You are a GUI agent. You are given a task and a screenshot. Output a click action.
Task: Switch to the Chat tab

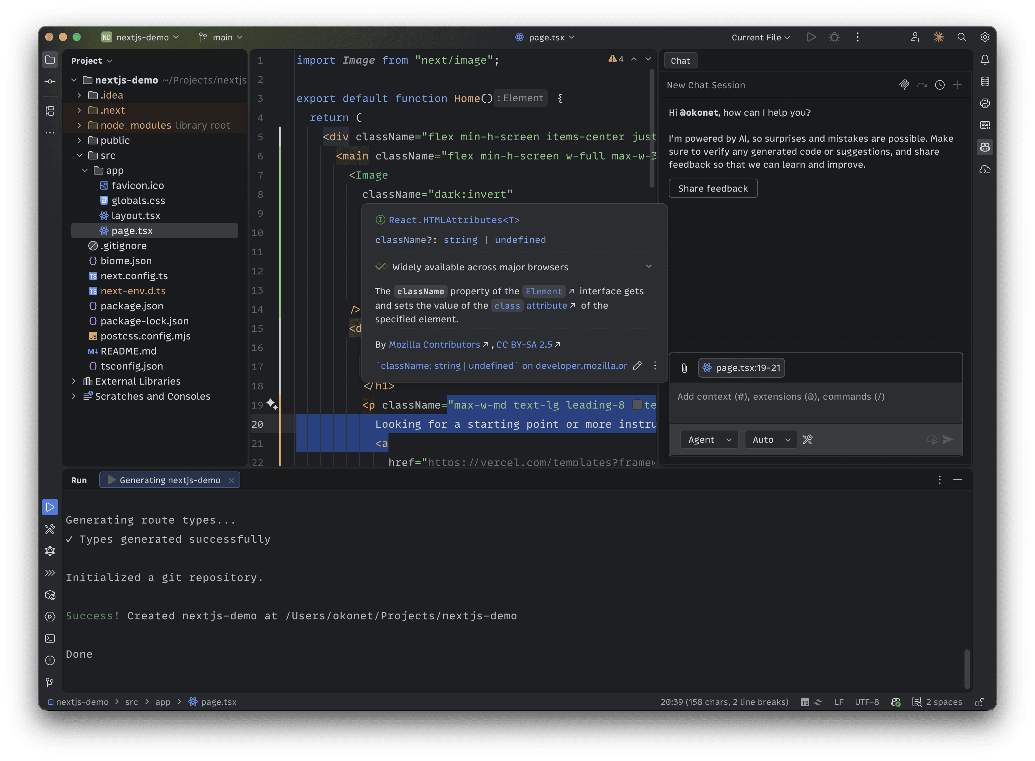[680, 60]
